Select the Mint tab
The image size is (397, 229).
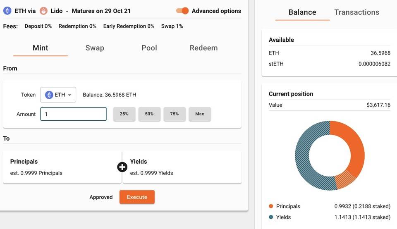(x=41, y=48)
